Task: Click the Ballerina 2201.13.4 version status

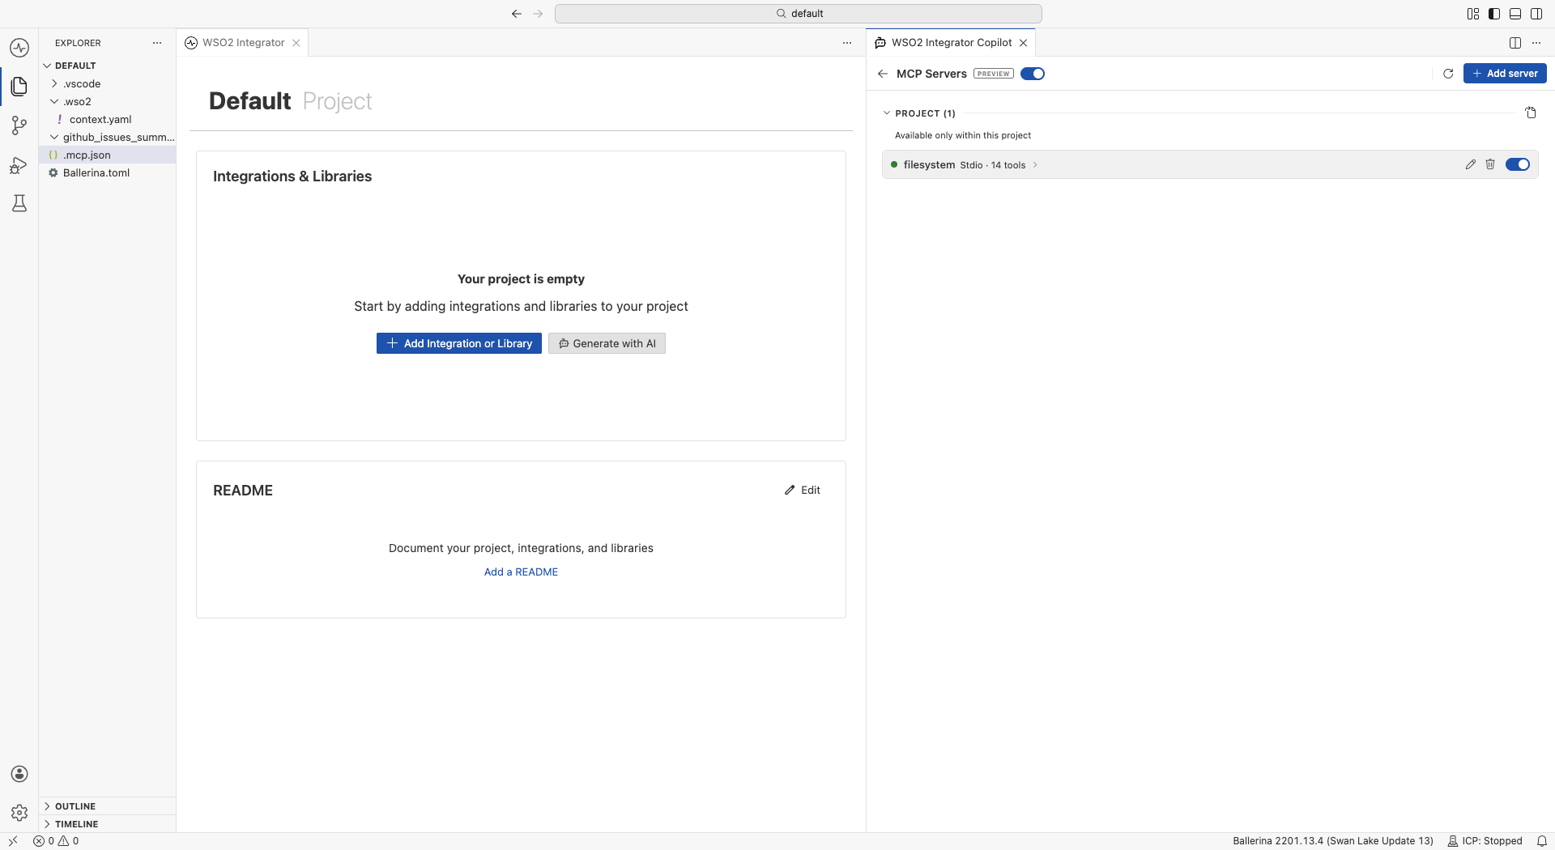Action: click(1333, 841)
